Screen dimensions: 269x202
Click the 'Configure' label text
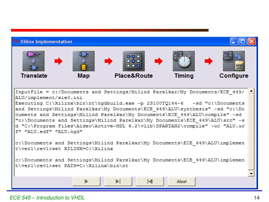pyautogui.click(x=234, y=76)
